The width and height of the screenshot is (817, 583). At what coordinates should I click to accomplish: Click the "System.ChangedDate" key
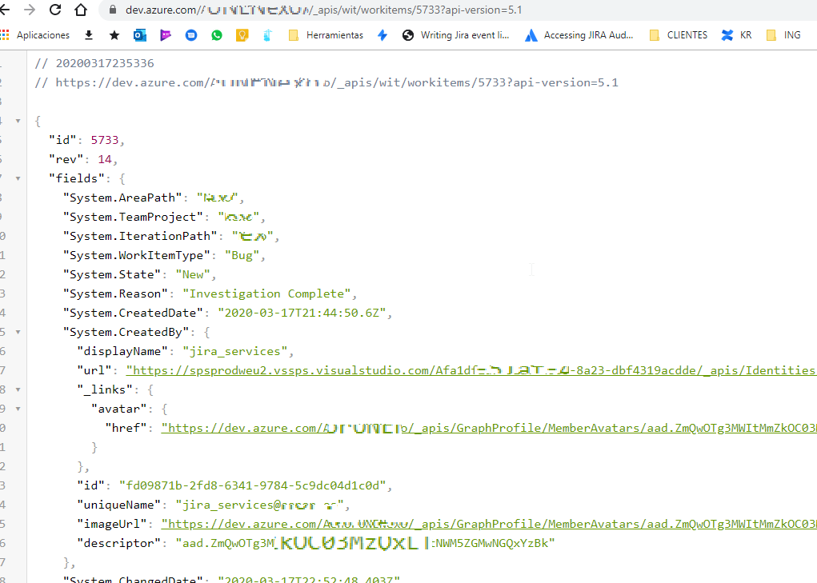pyautogui.click(x=133, y=579)
